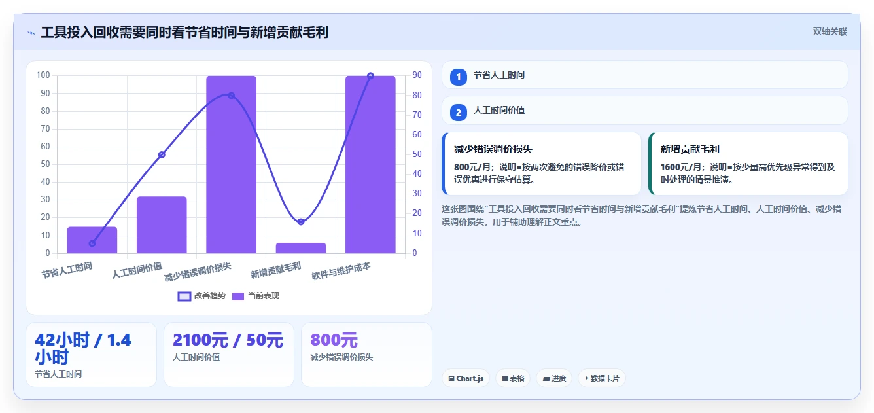Screen dimensions: 874x413
Task: Click the 节省人工时间 x-axis label
Action: 67,270
